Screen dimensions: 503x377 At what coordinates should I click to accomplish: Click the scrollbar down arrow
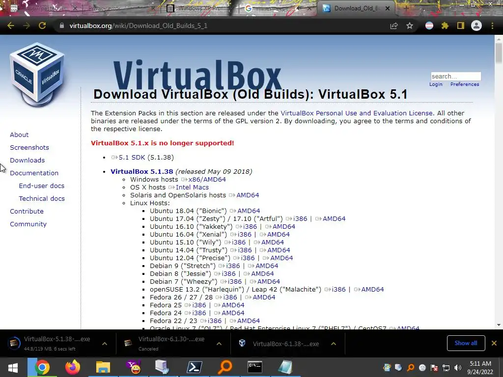pos(499,325)
